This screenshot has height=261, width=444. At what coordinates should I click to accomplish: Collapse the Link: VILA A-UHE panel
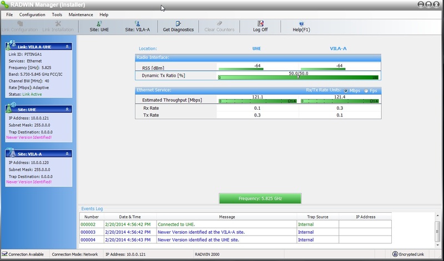[67, 47]
